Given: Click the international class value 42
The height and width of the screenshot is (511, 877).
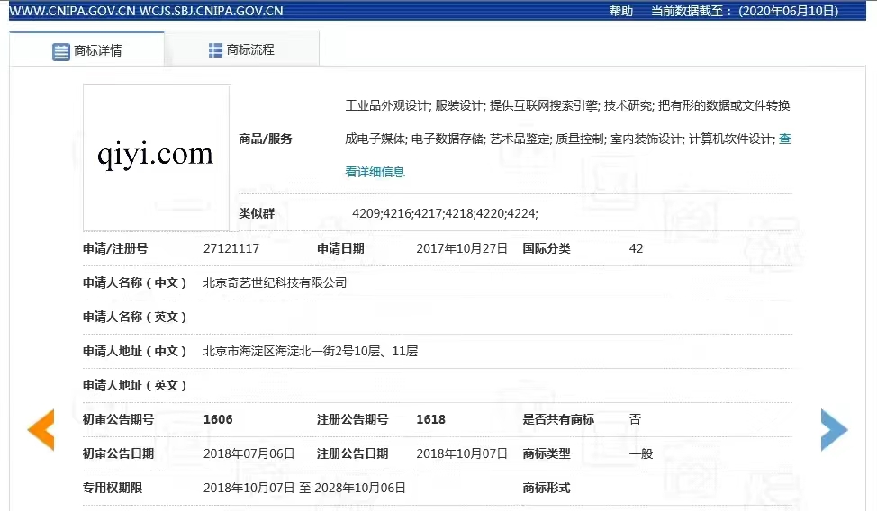Looking at the screenshot, I should coord(636,248).
